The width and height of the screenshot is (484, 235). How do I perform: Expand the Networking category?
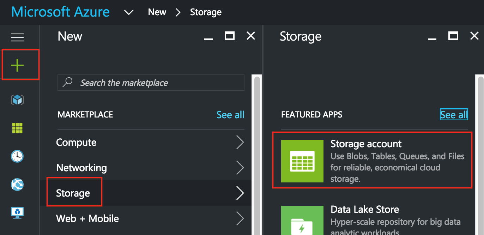(81, 168)
